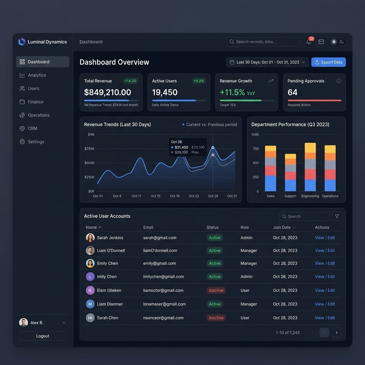Toggle the light/dark theme switch

(x=338, y=42)
